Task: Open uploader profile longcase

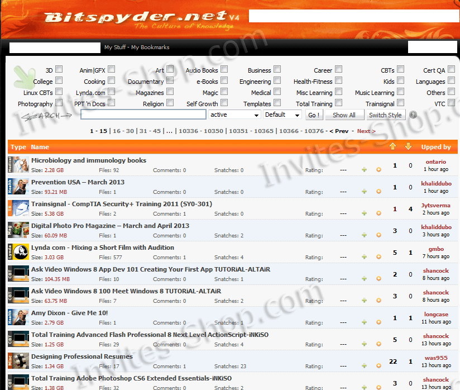Action: coord(436,314)
